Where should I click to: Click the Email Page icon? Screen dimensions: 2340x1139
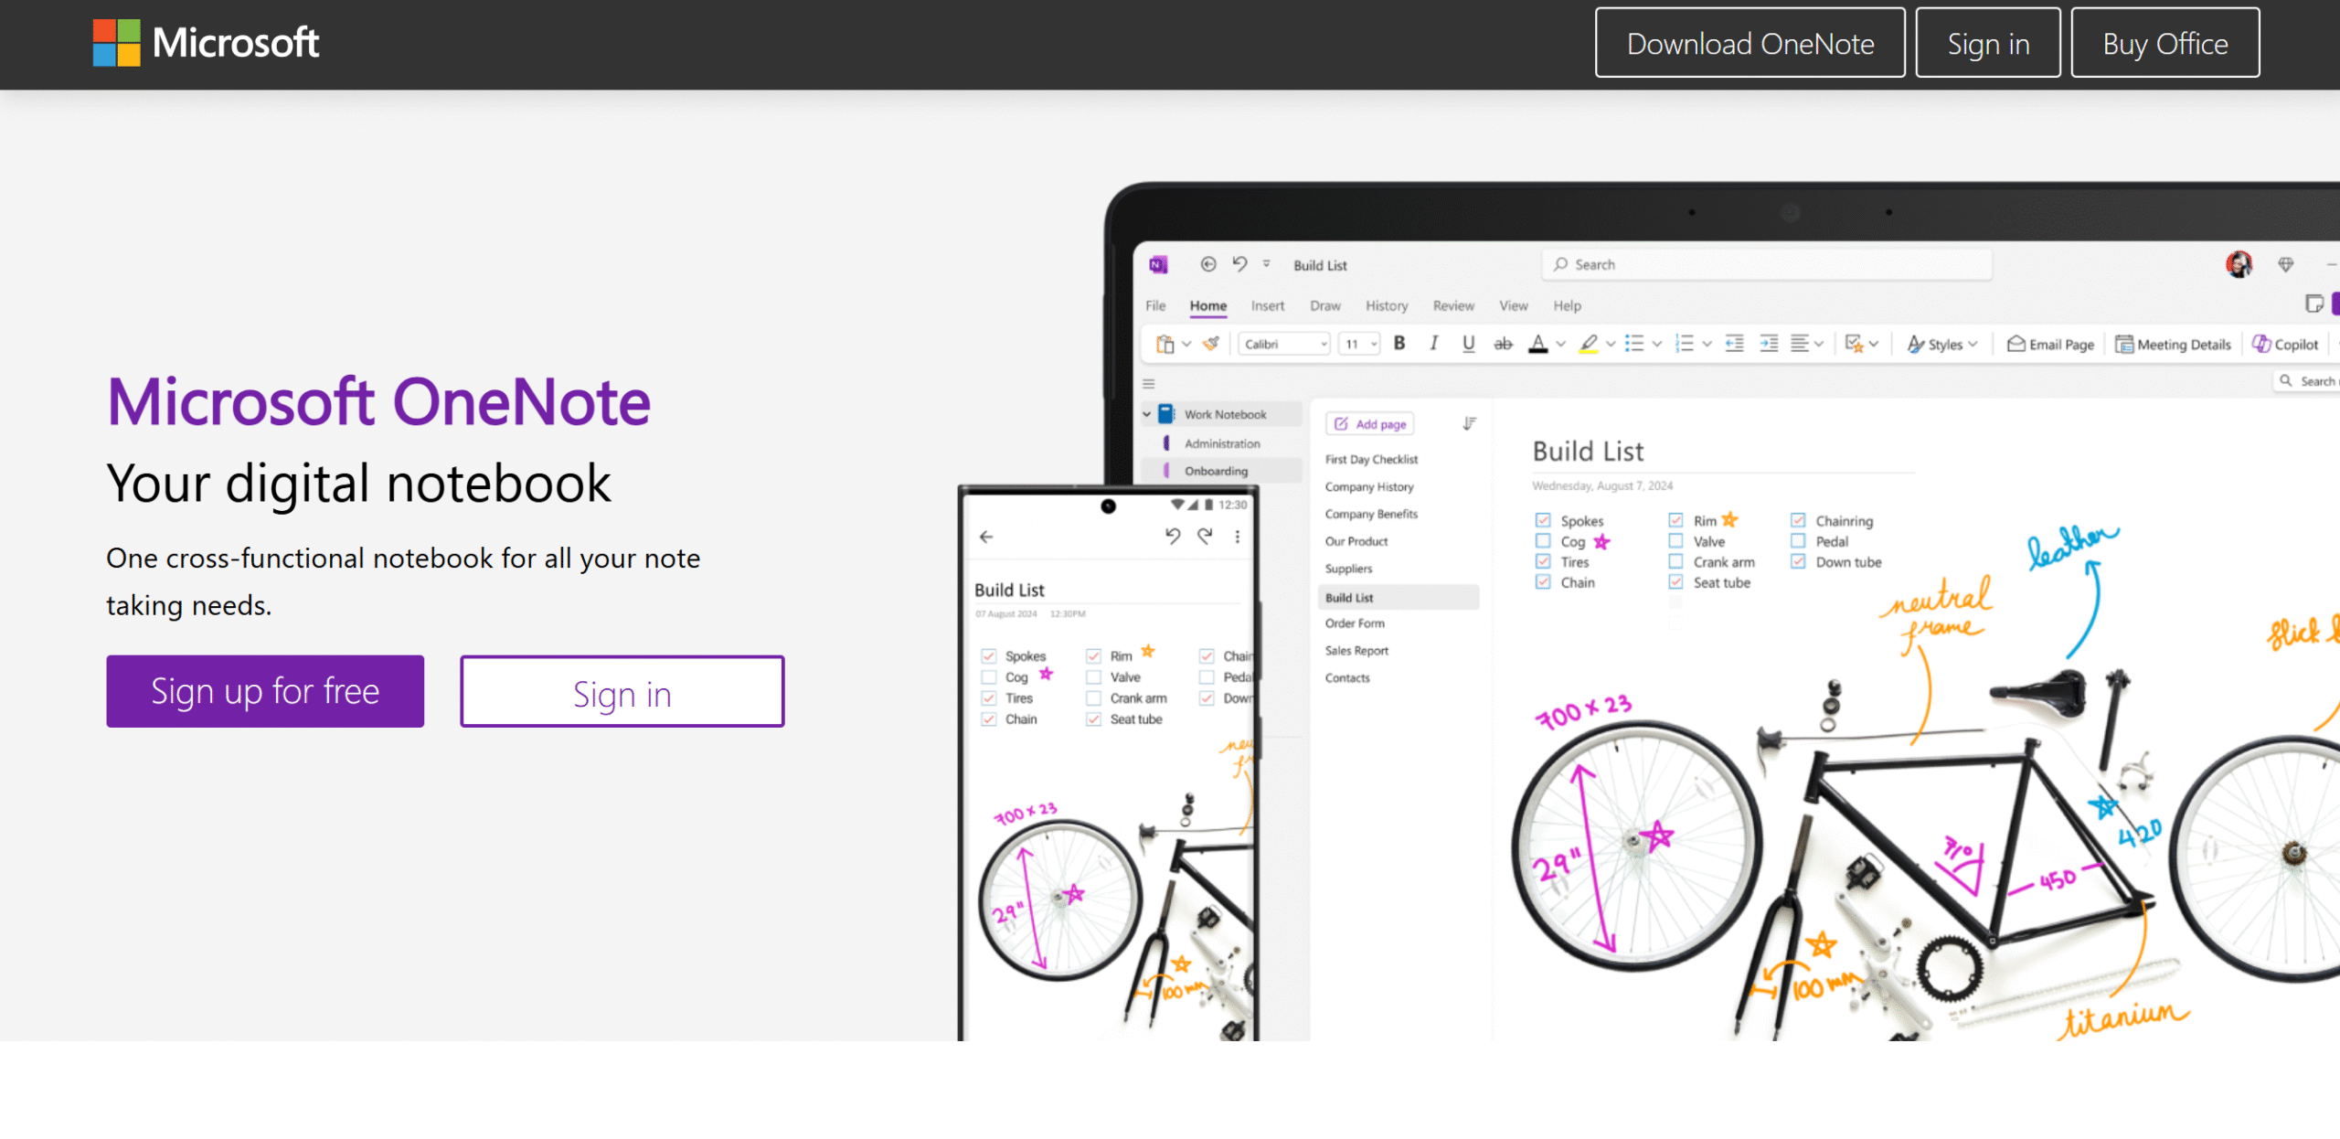point(2049,344)
